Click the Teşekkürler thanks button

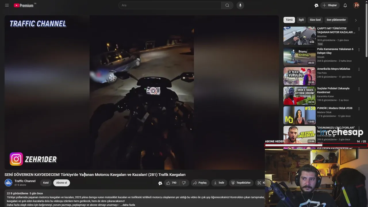click(x=241, y=183)
